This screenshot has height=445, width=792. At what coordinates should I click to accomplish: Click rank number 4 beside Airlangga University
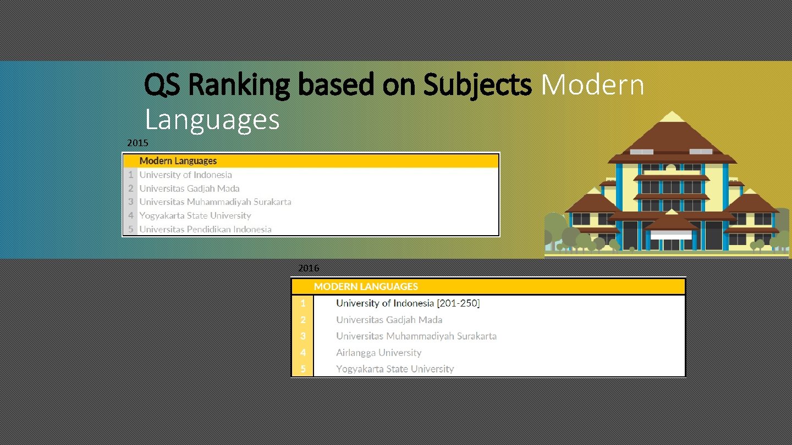click(x=302, y=353)
